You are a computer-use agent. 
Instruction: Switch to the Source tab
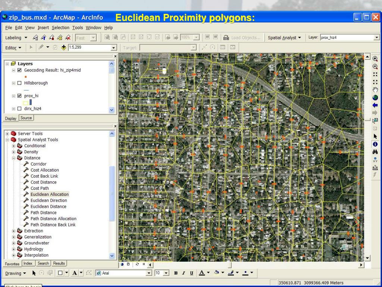coord(26,118)
